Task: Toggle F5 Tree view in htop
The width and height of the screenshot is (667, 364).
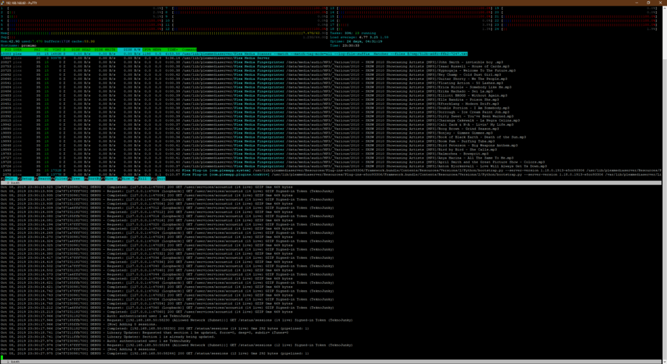Action: pyautogui.click(x=75, y=179)
